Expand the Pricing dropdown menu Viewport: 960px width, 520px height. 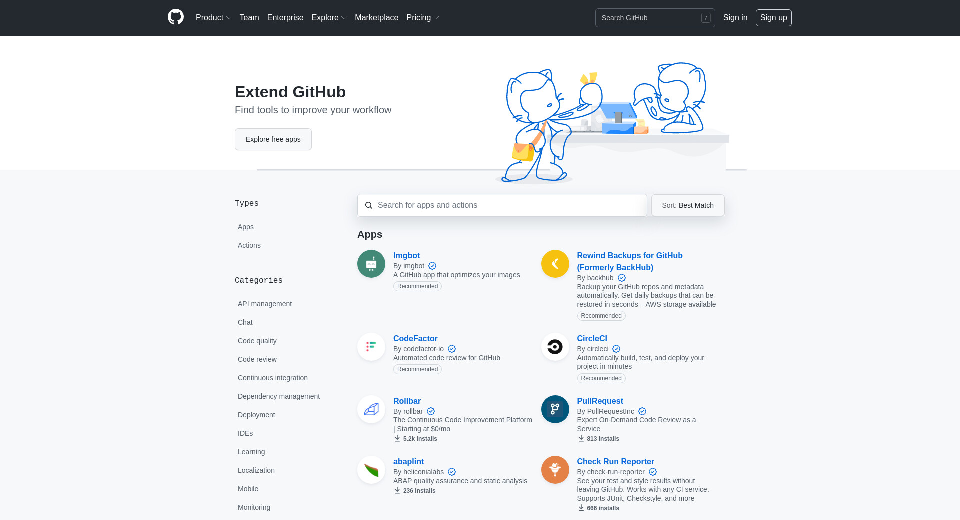point(422,18)
